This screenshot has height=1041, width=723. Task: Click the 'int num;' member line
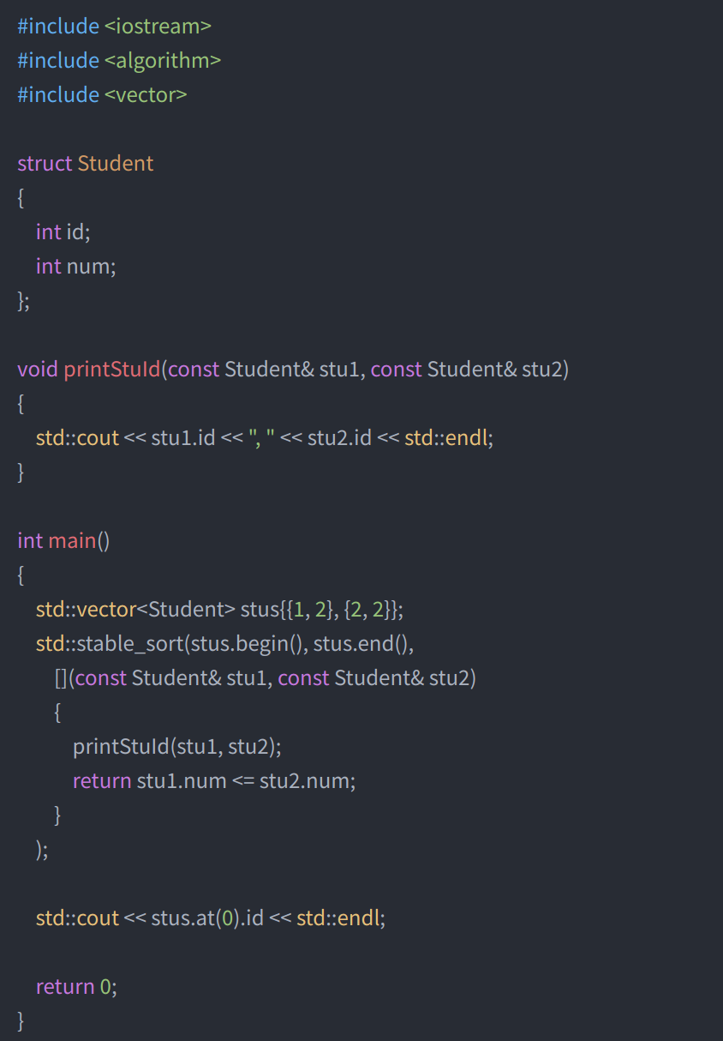click(x=75, y=267)
